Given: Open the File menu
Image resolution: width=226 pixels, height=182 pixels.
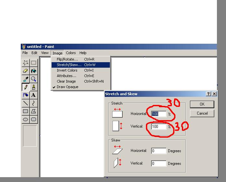Looking at the screenshot, I should [25, 53].
